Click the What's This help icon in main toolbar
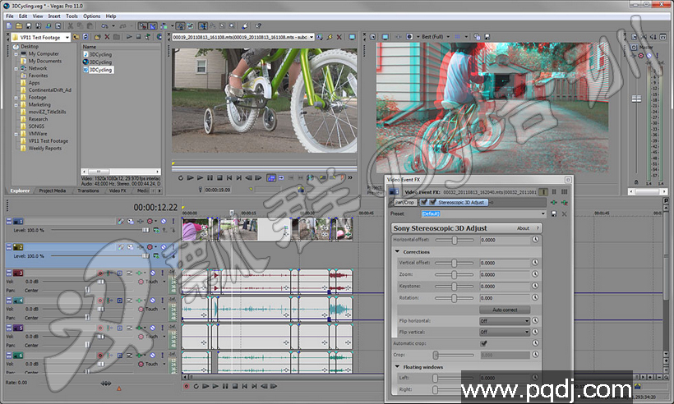 (x=258, y=26)
